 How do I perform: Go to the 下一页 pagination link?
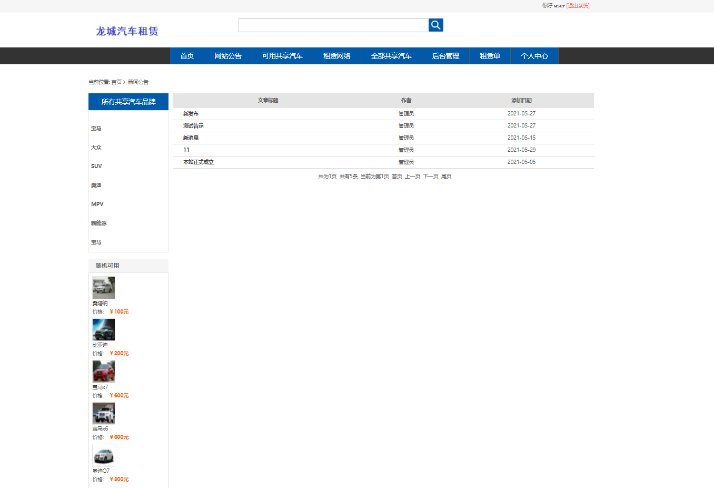coord(430,177)
